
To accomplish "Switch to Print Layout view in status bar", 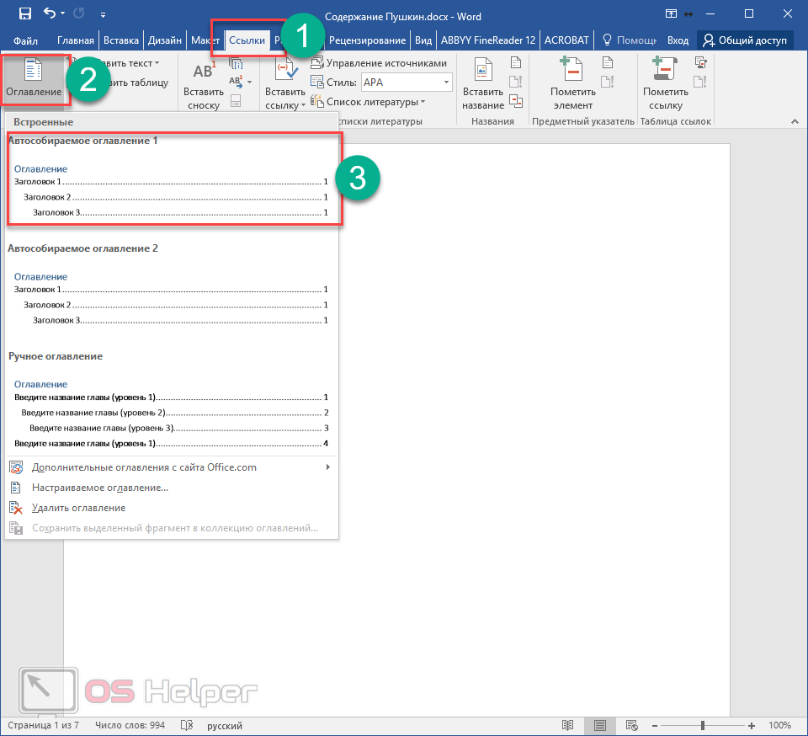I will 599,725.
